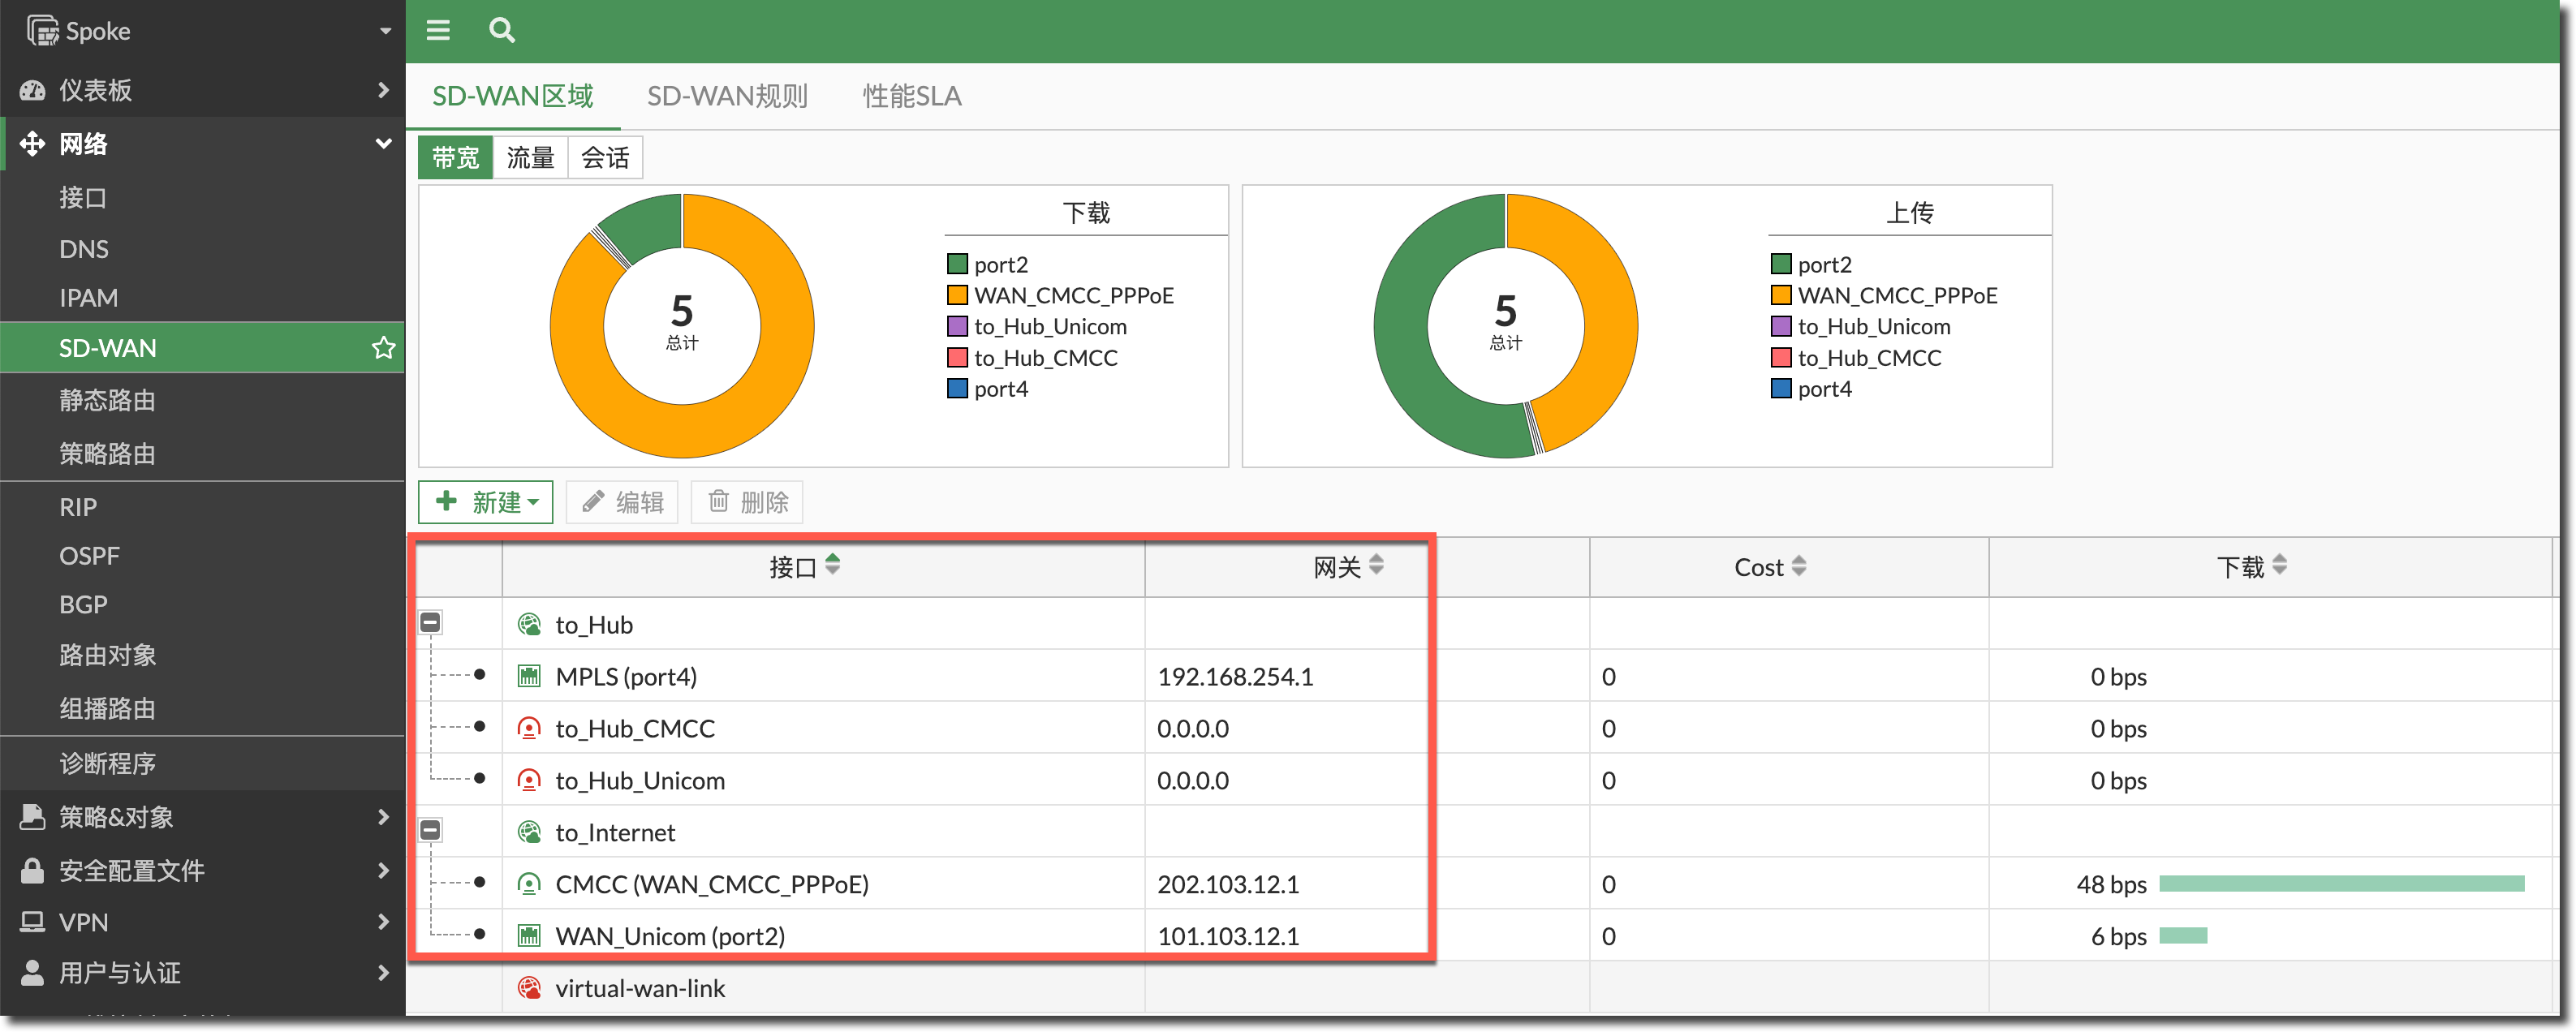Click the MPLS (port4) interface icon
Image resolution: width=2576 pixels, height=1032 pixels.
click(x=529, y=677)
